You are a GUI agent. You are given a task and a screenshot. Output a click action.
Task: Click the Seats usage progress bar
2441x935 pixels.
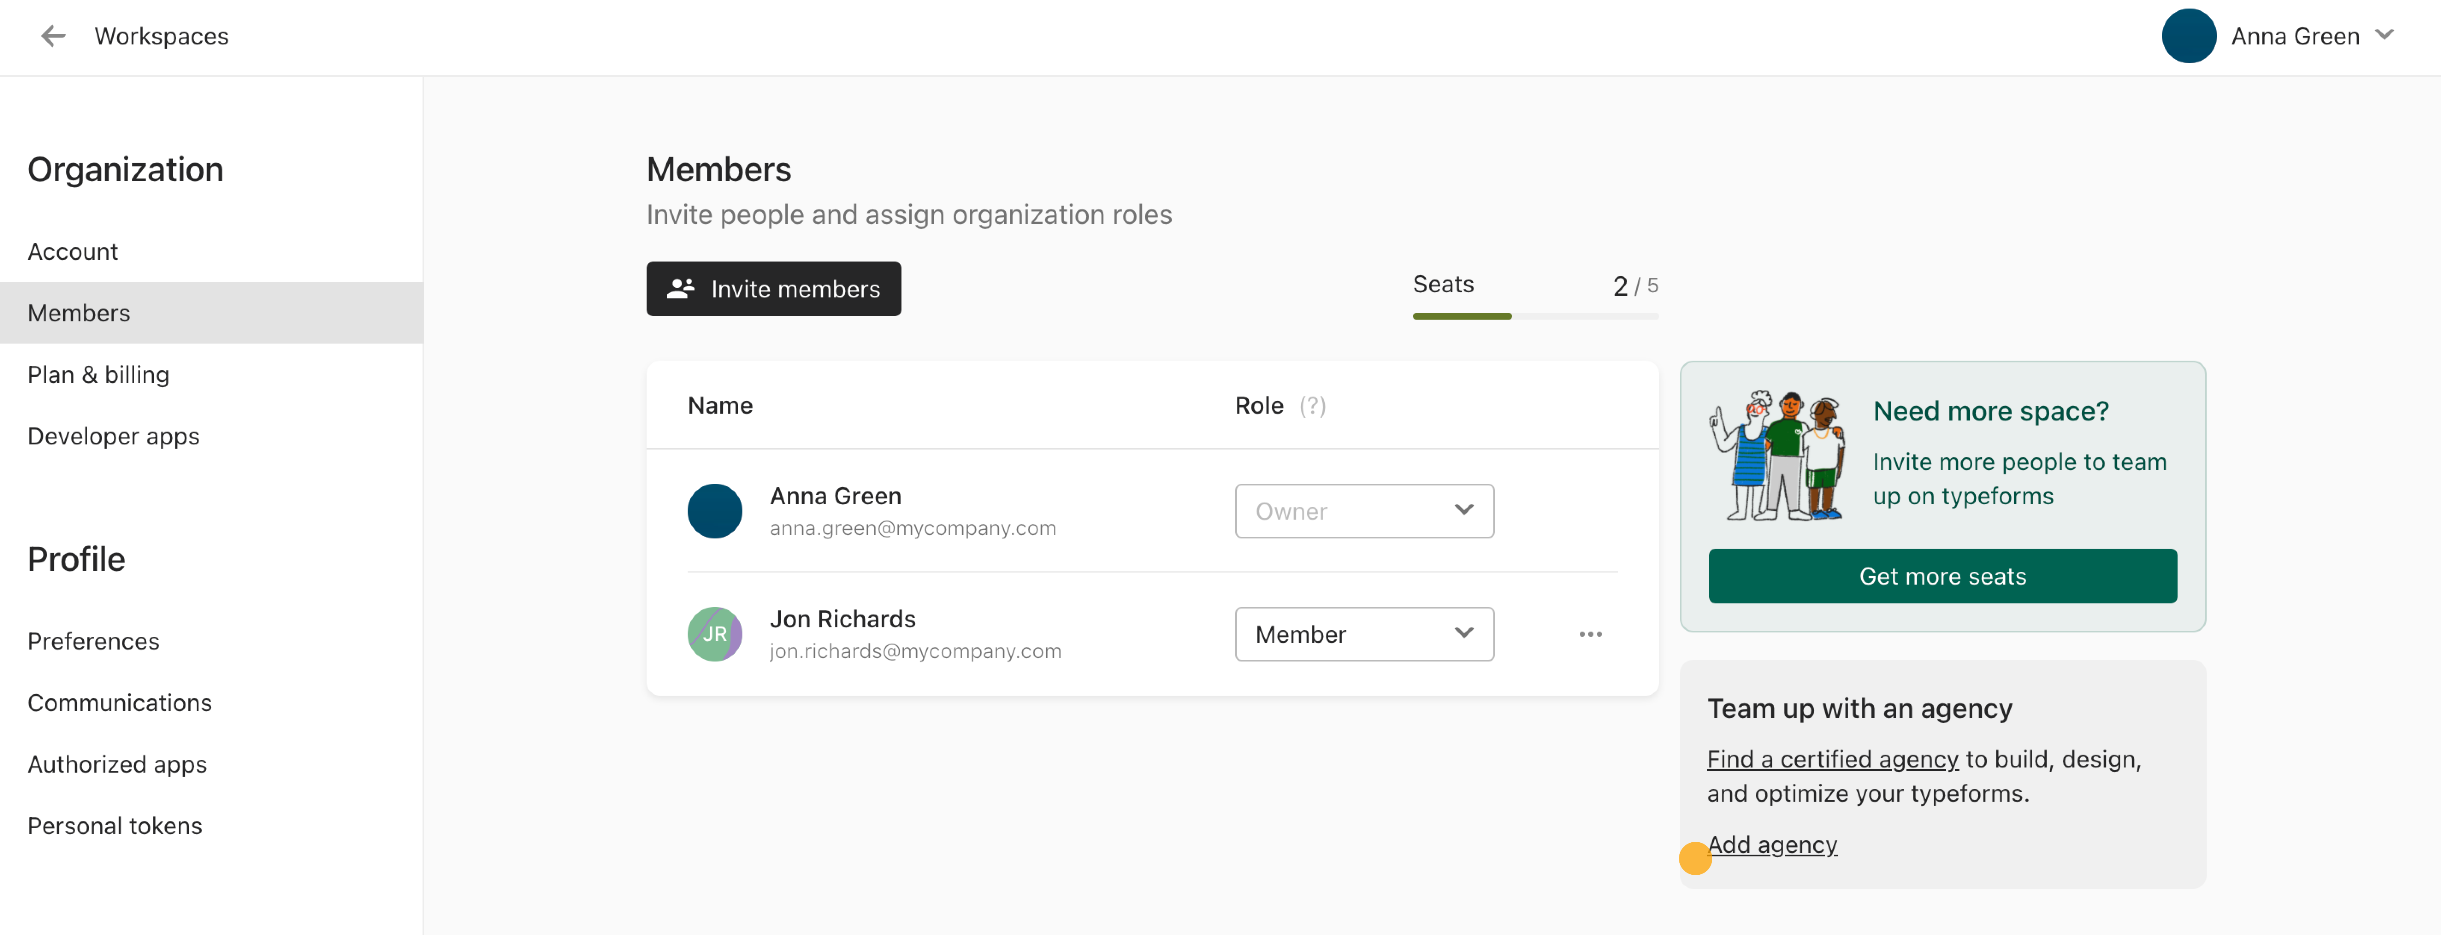(1535, 316)
